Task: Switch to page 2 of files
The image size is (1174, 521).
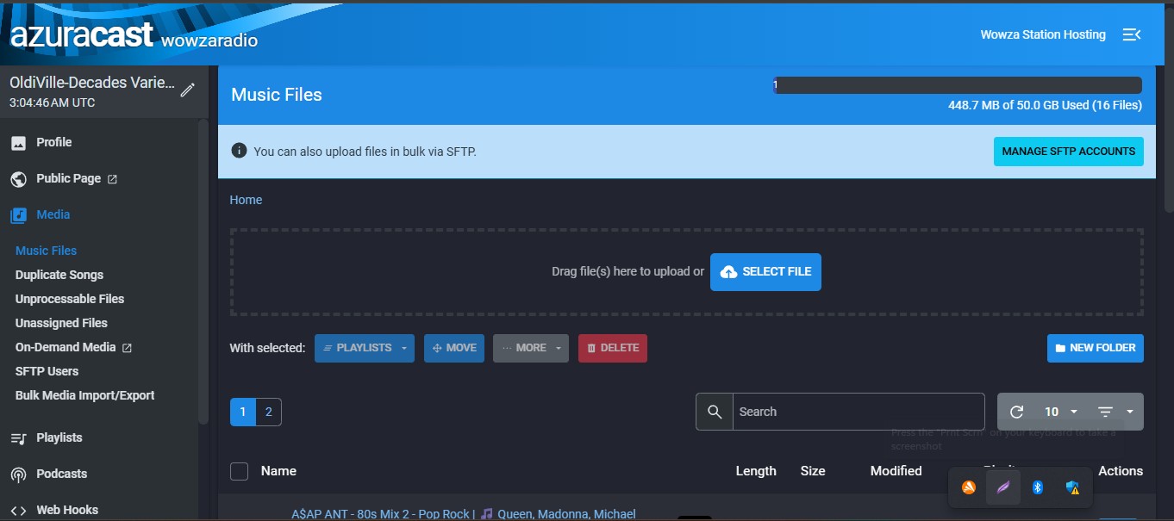Action: tap(268, 412)
